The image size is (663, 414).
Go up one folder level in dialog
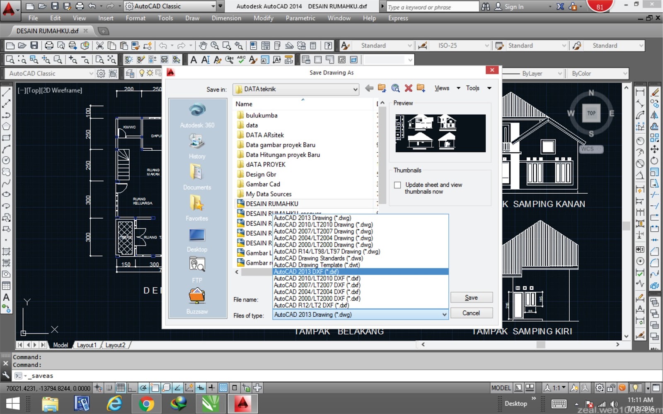[382, 88]
